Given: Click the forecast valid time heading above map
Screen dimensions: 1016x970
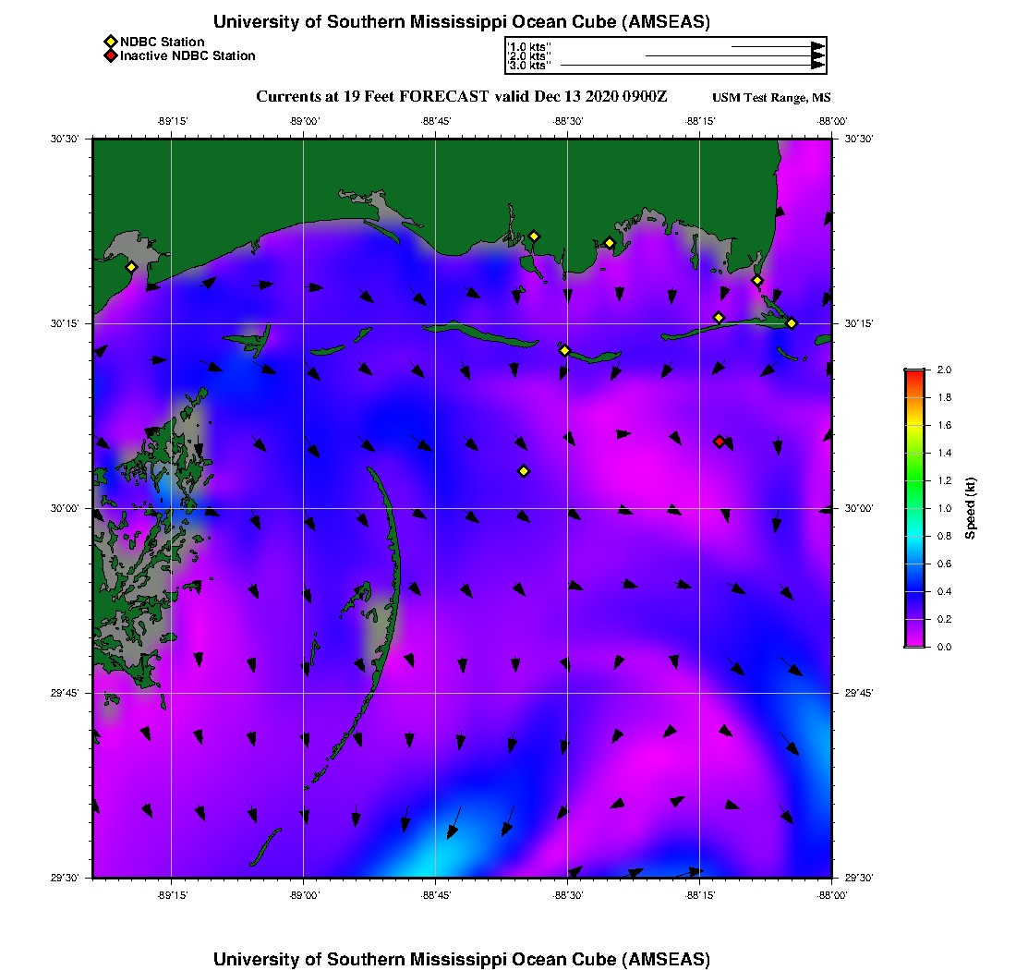Looking at the screenshot, I should coord(461,97).
